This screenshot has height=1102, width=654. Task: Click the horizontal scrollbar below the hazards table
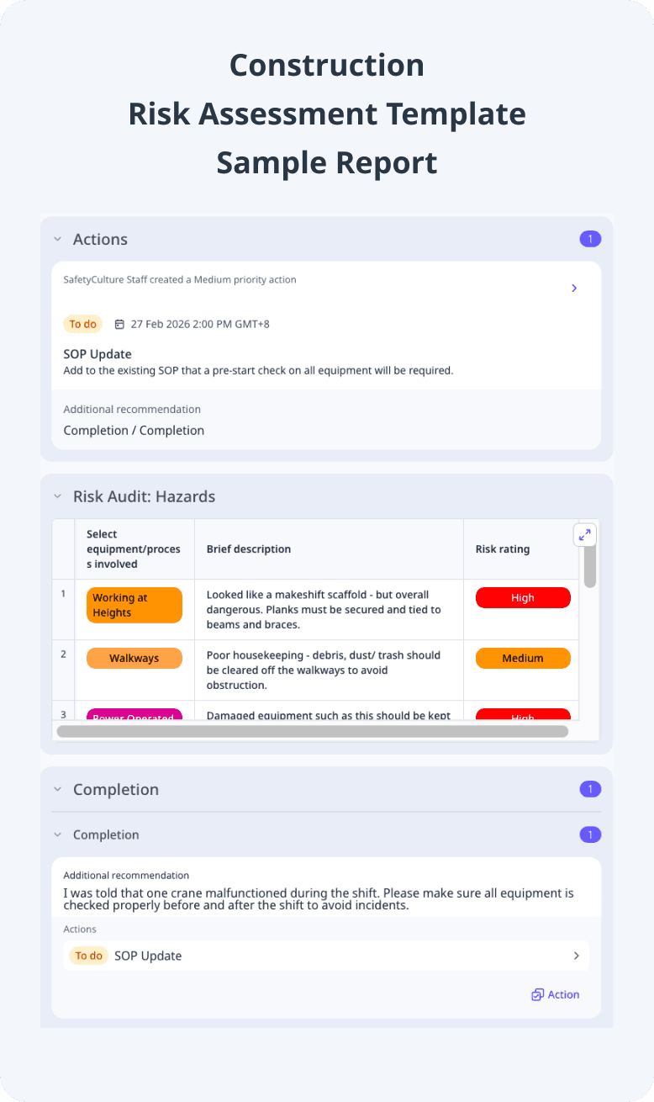[311, 731]
